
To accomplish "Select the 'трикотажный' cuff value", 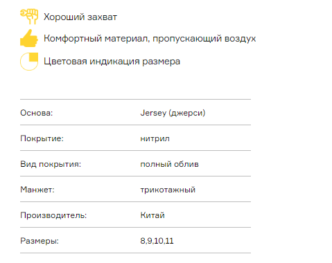I will pyautogui.click(x=168, y=190).
